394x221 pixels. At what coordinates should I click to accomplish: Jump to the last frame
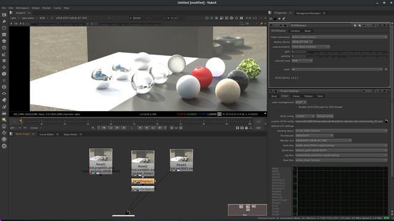(160, 128)
